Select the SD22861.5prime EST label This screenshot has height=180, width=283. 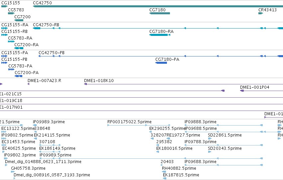tap(225, 135)
